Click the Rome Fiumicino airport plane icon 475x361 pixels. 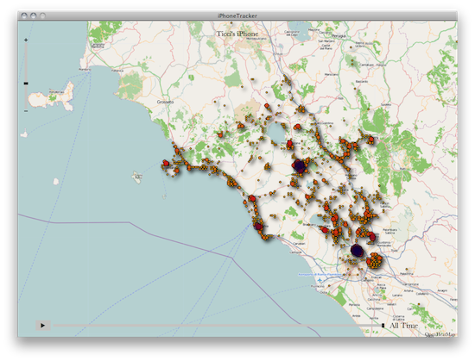pos(320,280)
